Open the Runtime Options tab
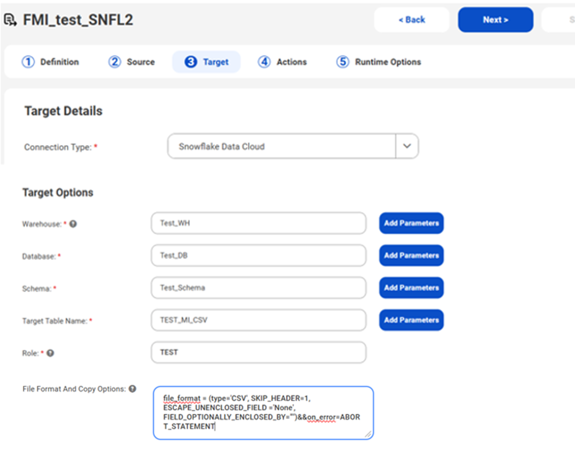 [x=378, y=62]
